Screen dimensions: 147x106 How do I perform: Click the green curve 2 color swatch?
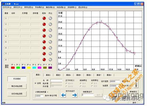coord(18,67)
